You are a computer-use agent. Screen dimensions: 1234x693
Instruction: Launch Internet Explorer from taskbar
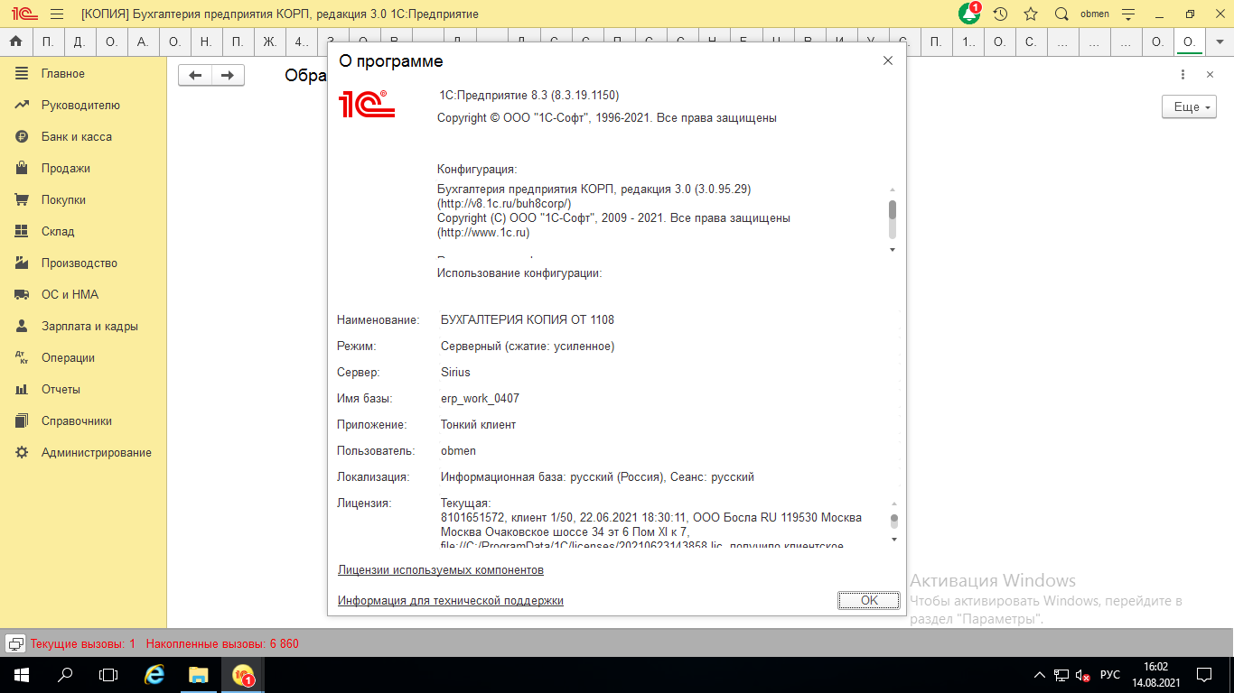[x=155, y=675]
